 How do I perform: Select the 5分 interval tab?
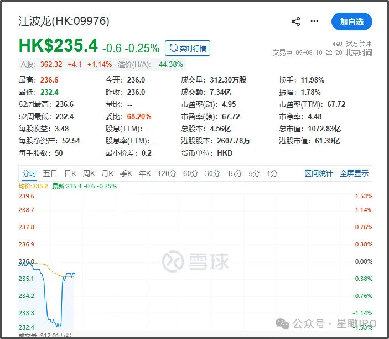tap(255, 173)
